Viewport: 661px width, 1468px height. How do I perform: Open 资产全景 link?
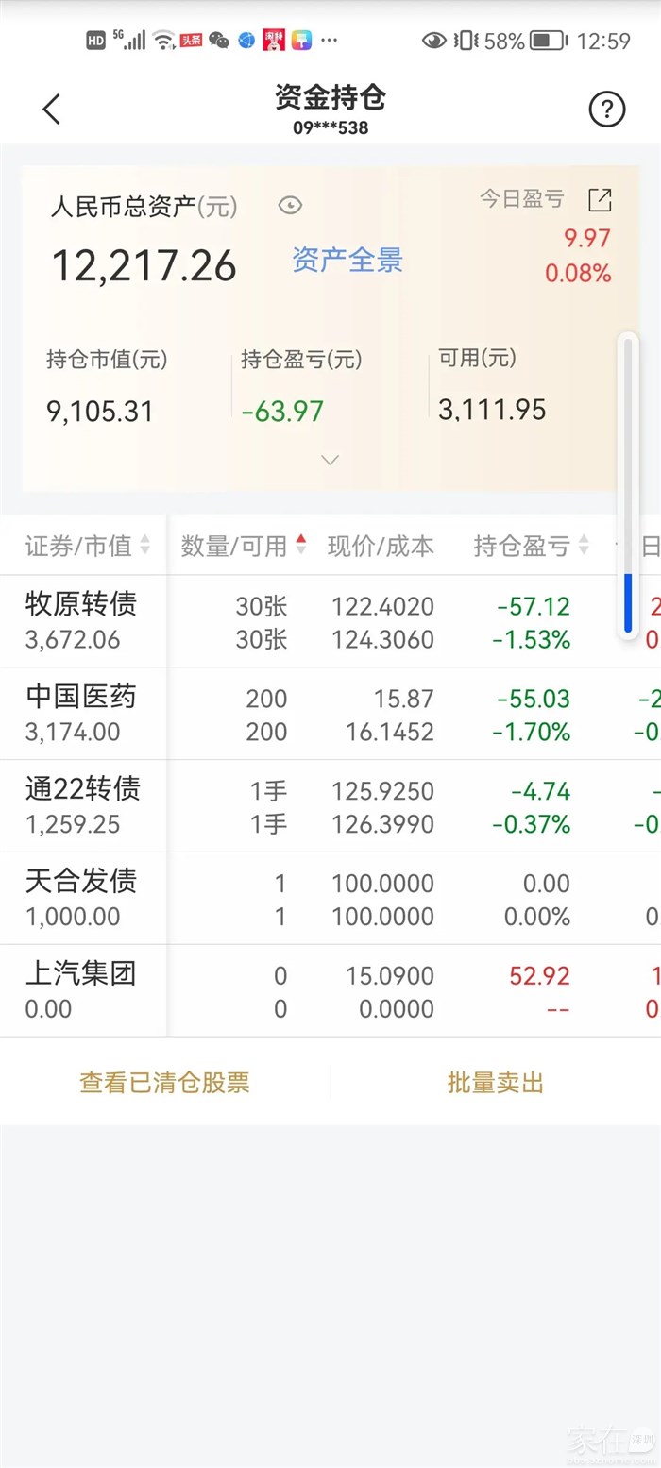347,260
